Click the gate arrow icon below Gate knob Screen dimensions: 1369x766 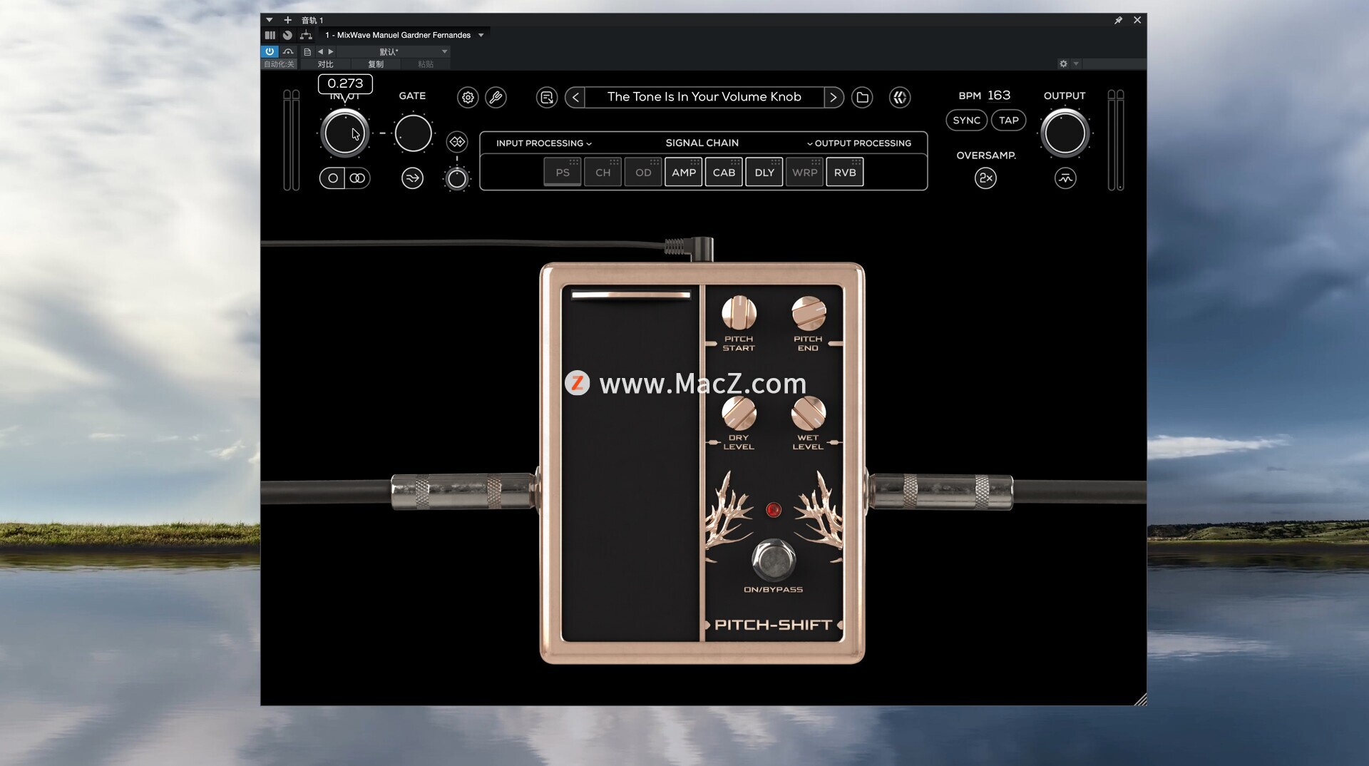[x=412, y=178]
